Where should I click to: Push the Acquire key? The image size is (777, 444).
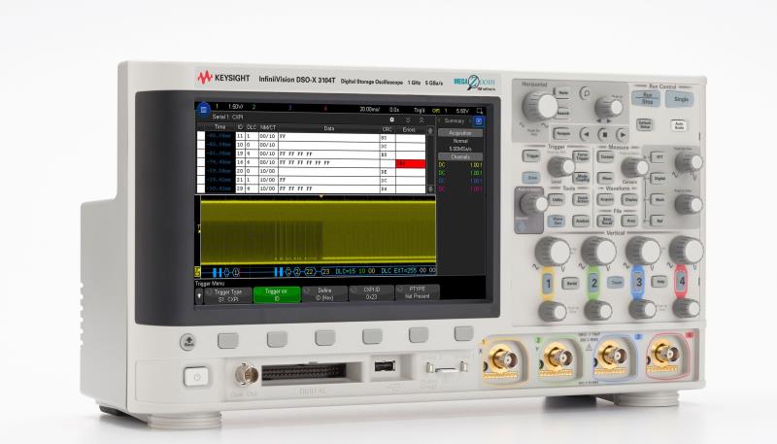605,199
